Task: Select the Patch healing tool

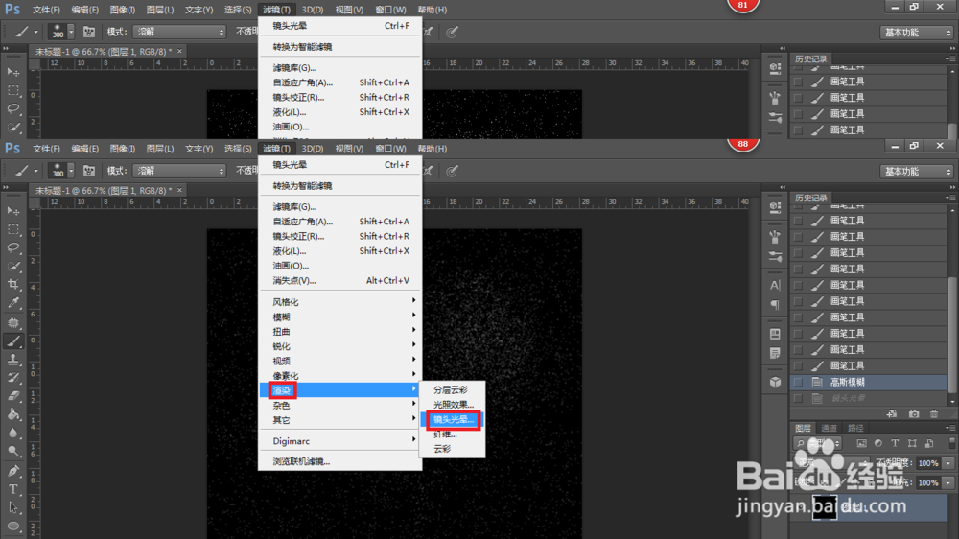Action: 13,322
